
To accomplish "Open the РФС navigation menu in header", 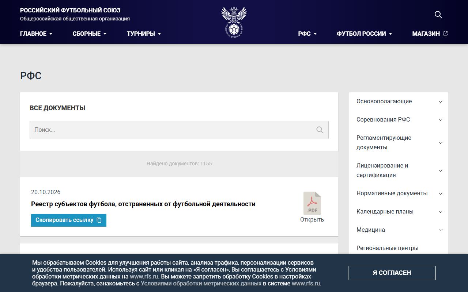I will point(307,34).
